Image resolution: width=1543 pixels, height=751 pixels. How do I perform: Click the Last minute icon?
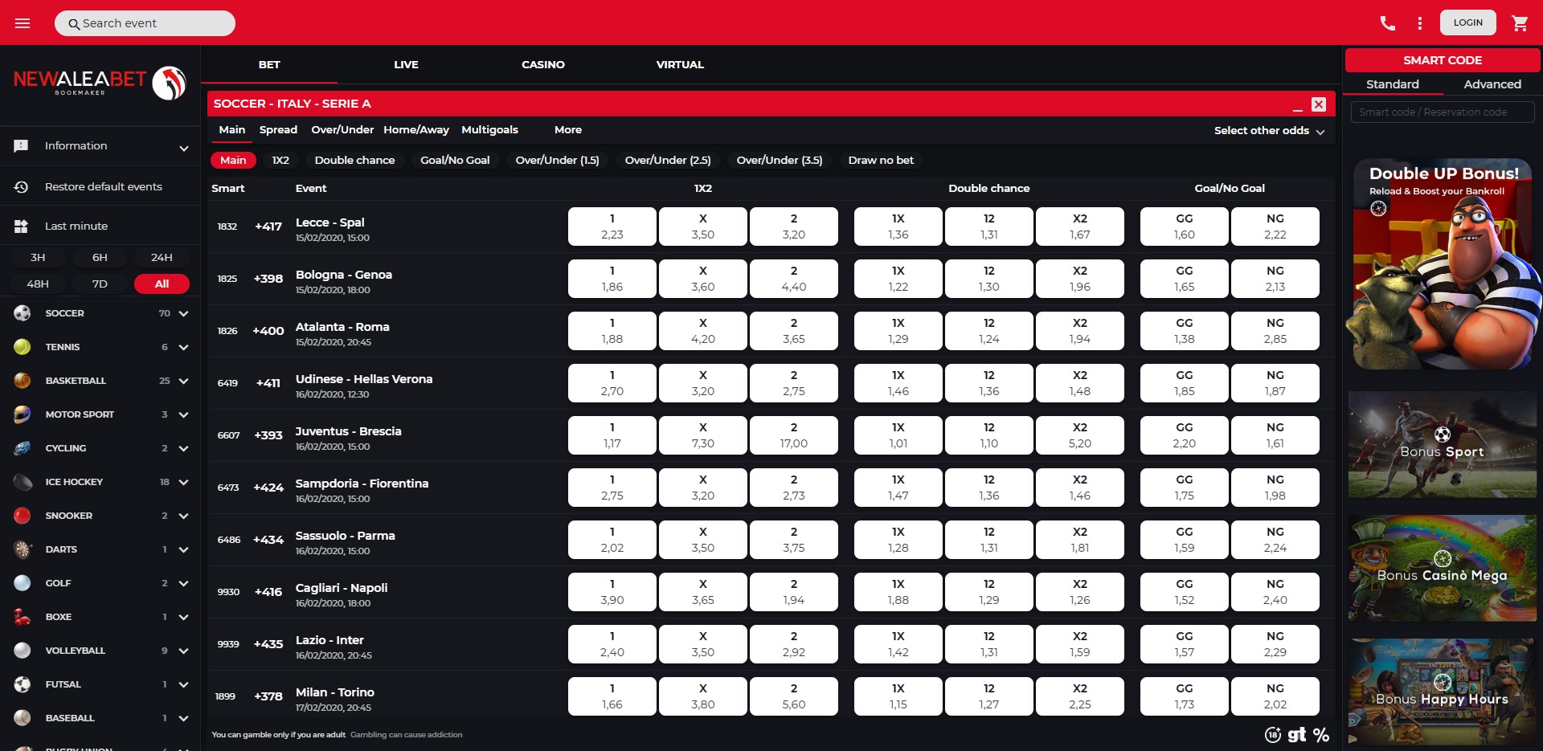point(22,227)
